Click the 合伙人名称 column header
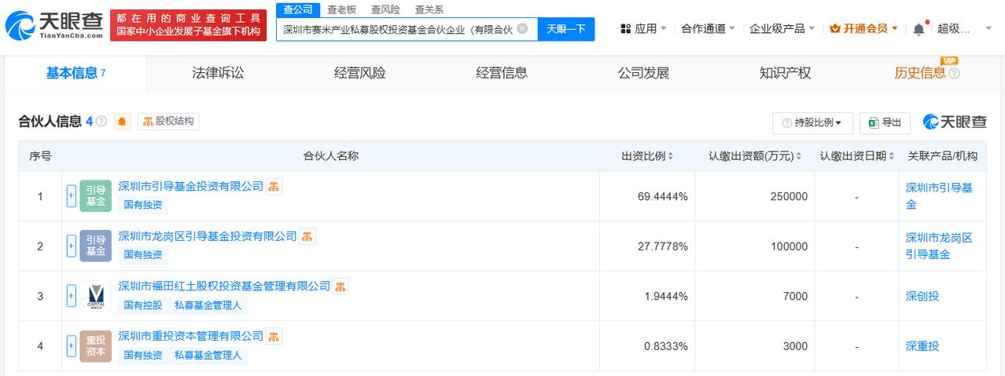The height and width of the screenshot is (376, 1005). (x=330, y=156)
